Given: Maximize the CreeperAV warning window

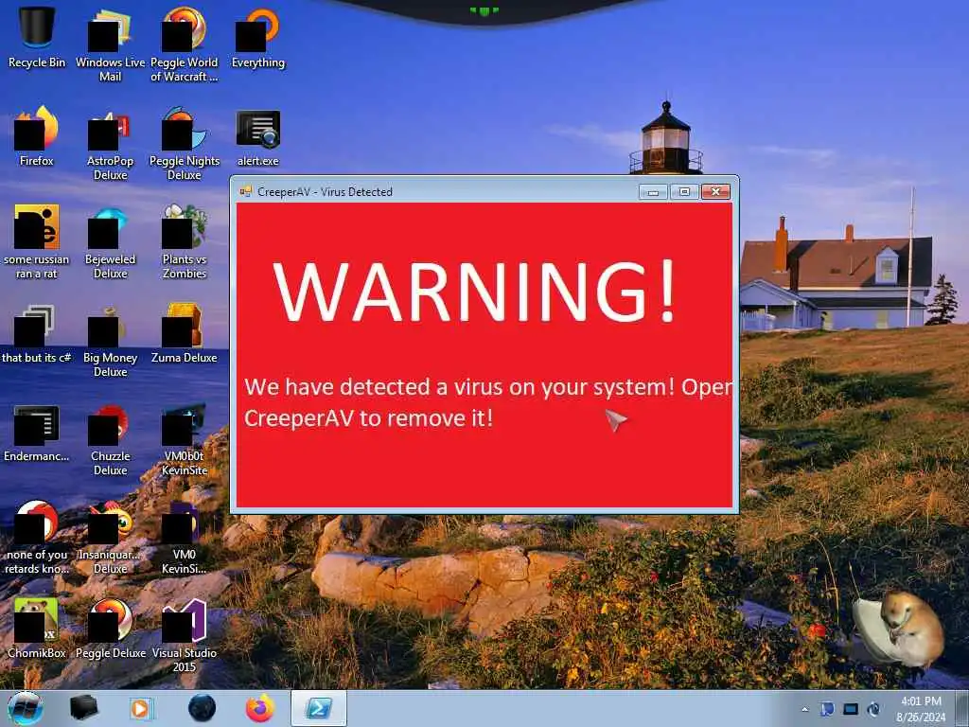Looking at the screenshot, I should pyautogui.click(x=685, y=191).
